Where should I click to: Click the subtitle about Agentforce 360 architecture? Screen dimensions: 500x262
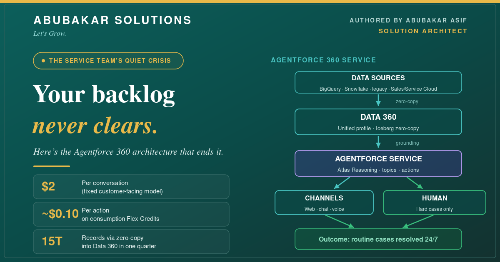(128, 152)
